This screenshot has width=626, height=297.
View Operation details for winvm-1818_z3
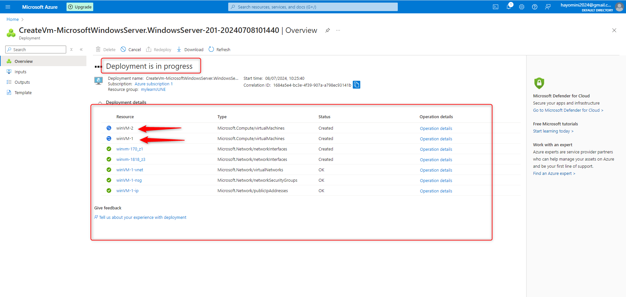click(436, 160)
